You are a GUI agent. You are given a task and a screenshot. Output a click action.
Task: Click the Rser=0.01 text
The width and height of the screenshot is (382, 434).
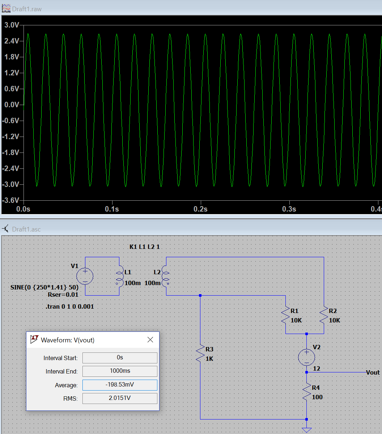(x=63, y=295)
